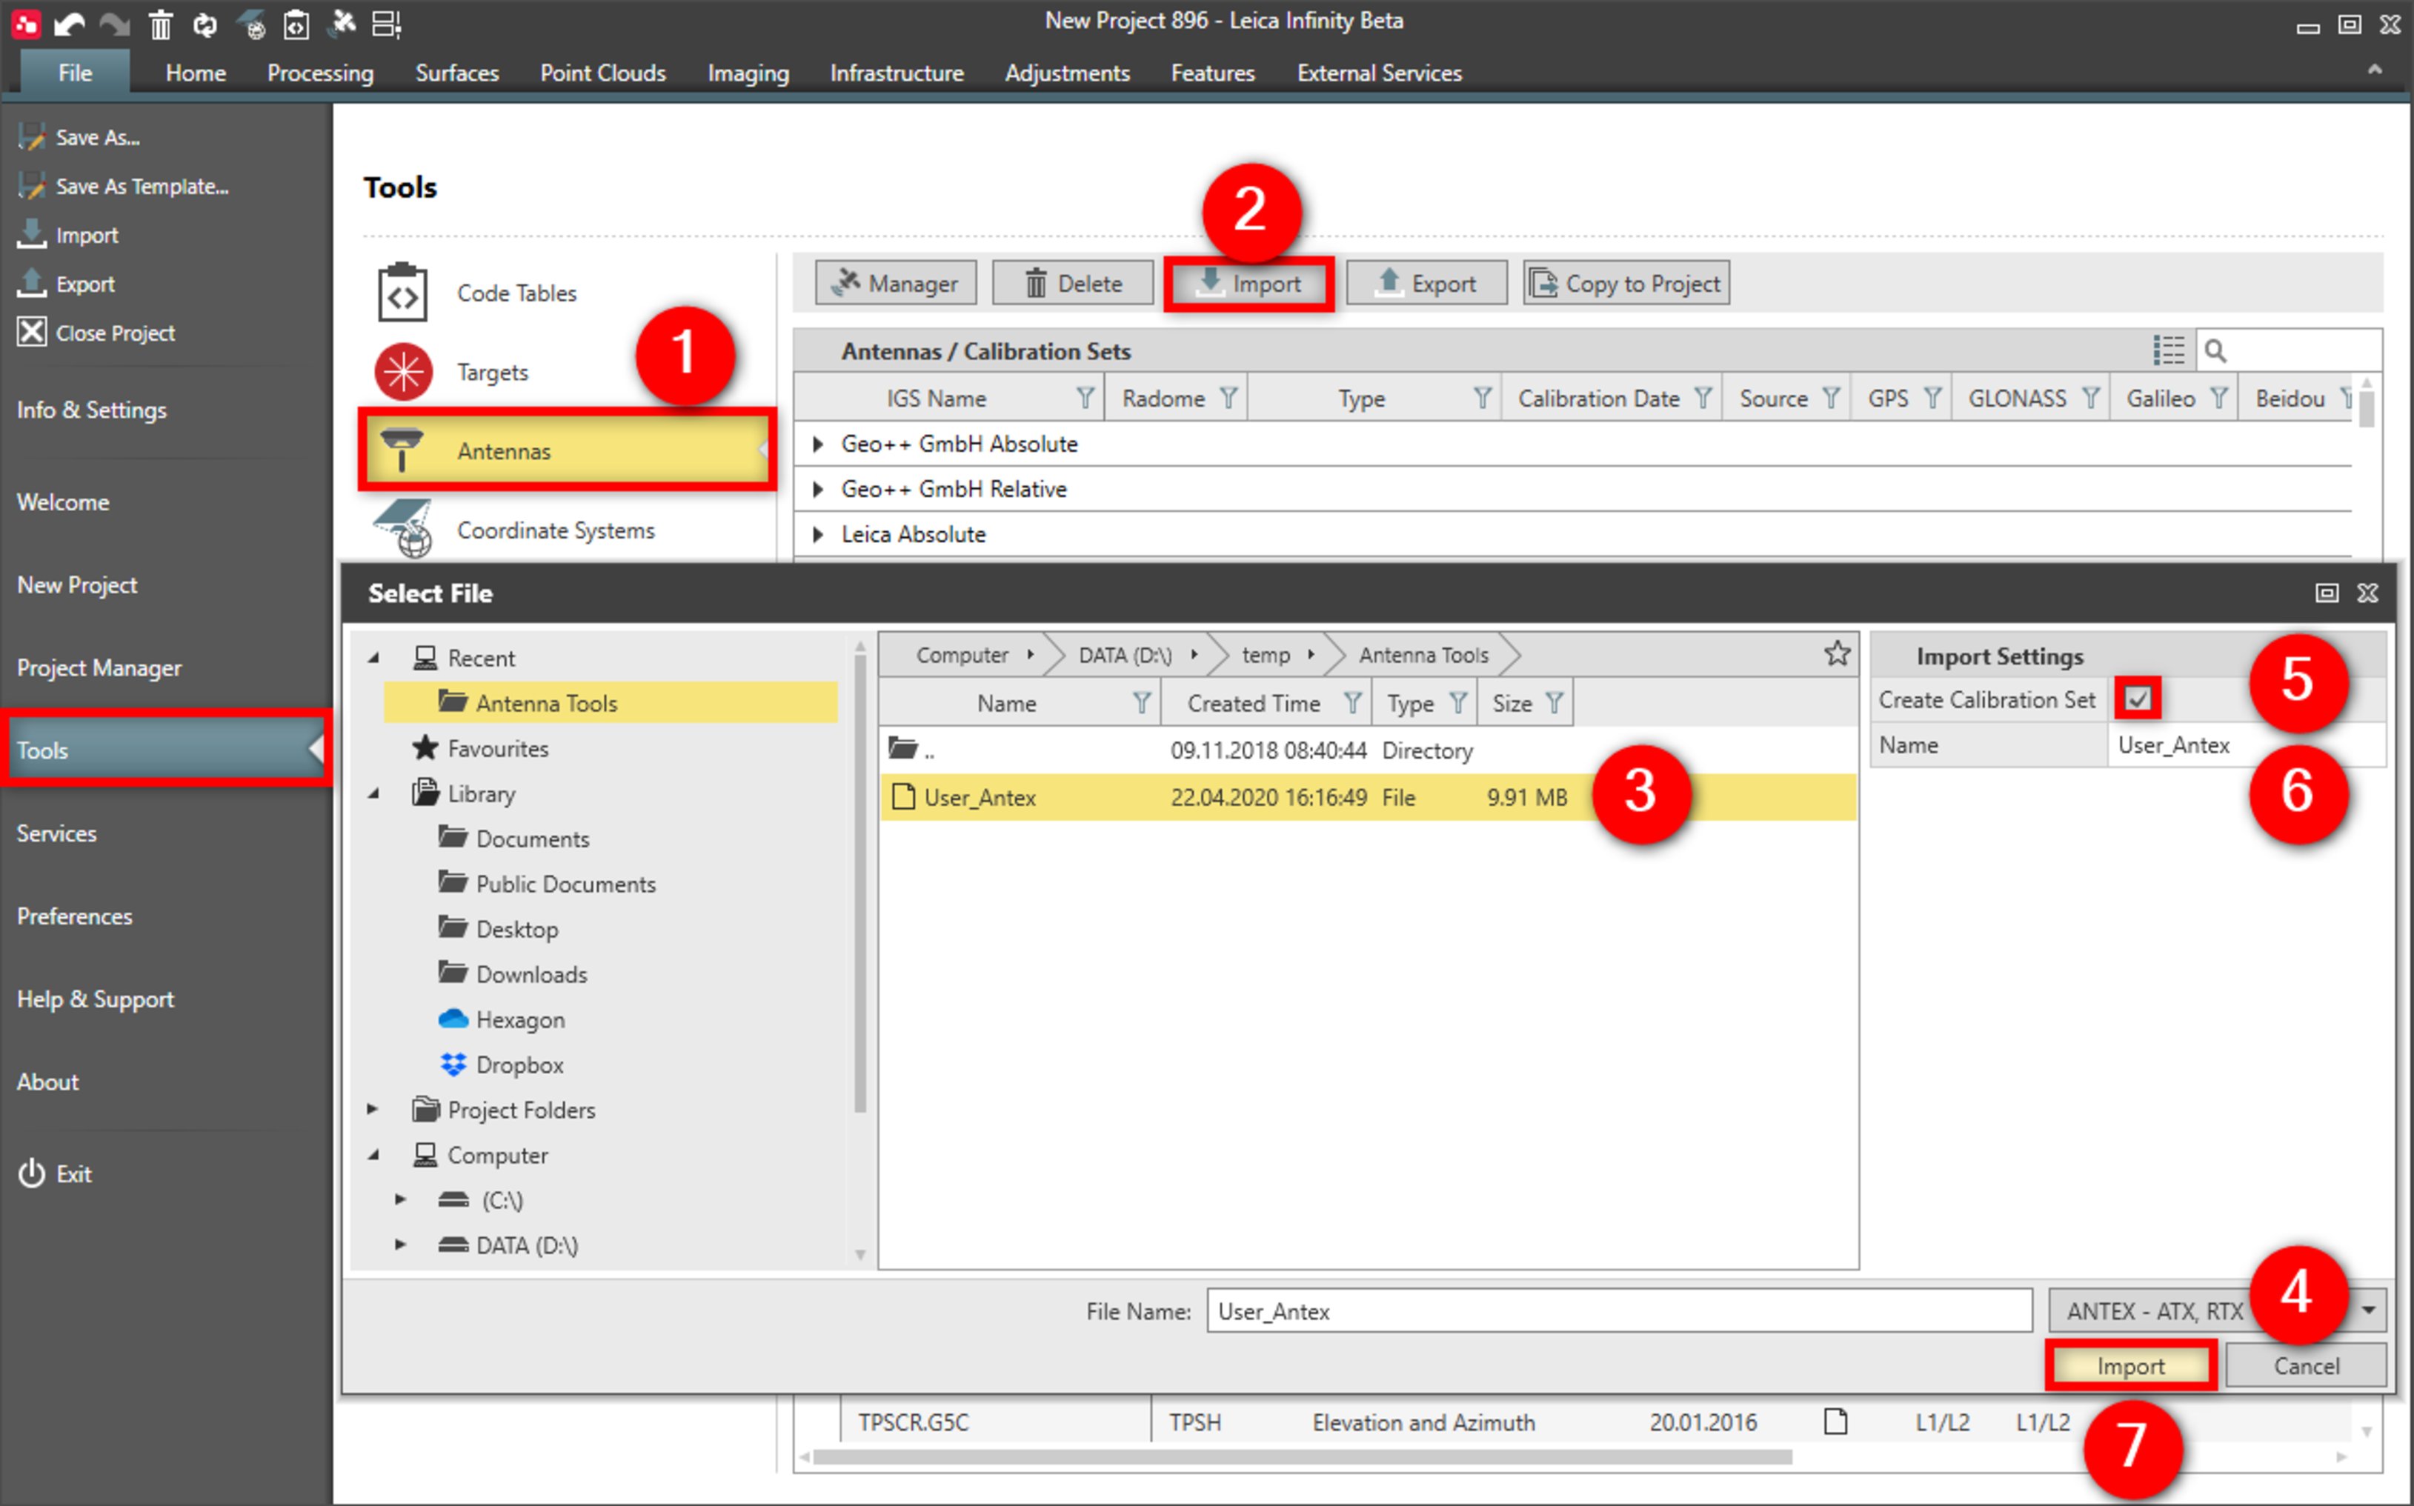The width and height of the screenshot is (2414, 1506).
Task: Click the Antennas tool item
Action: point(566,450)
